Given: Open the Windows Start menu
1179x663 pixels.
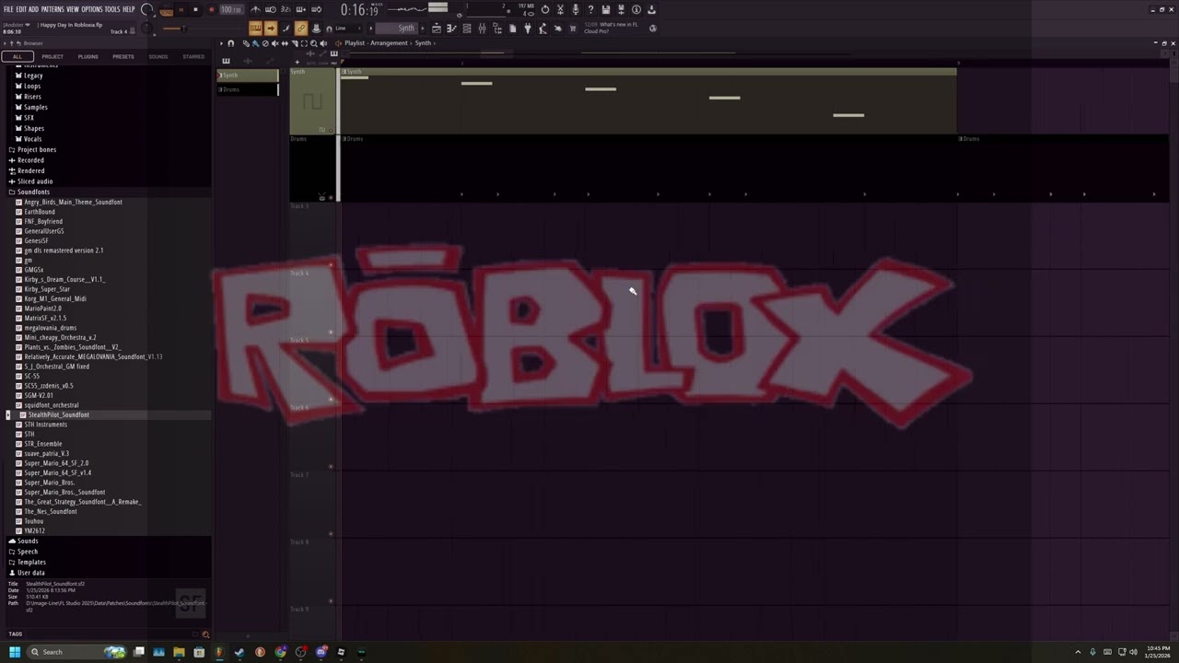Looking at the screenshot, I should 14,652.
